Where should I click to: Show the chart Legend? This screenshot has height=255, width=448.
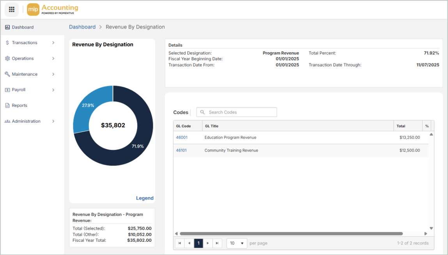click(x=145, y=198)
